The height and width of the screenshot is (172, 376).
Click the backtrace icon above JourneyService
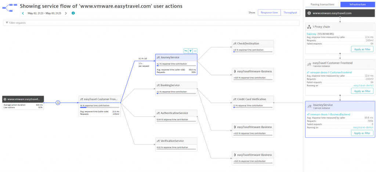pos(186,51)
